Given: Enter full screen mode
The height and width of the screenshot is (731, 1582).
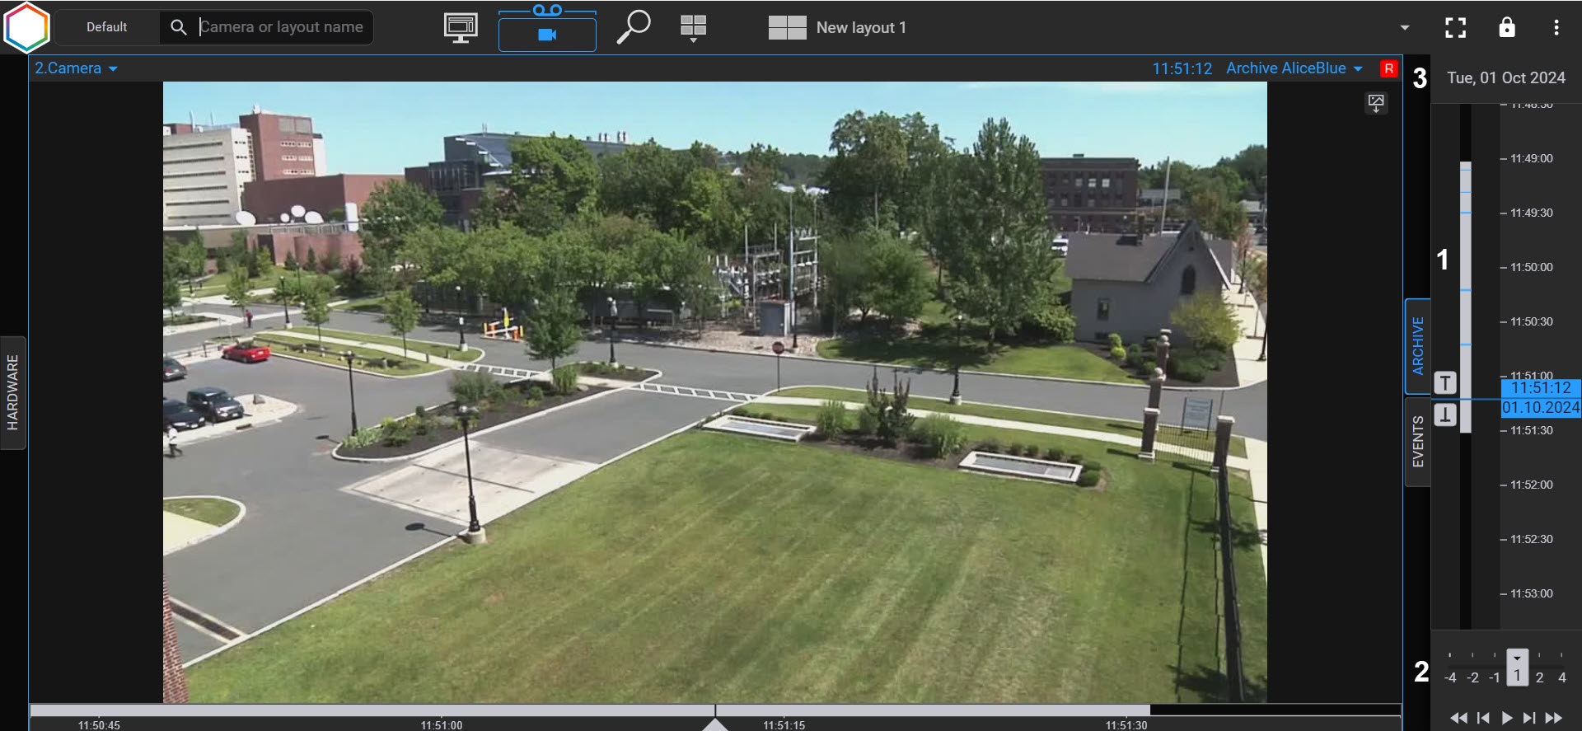Looking at the screenshot, I should 1456,27.
